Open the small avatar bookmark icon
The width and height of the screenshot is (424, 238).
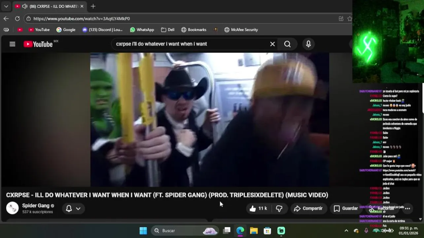pyautogui.click(x=216, y=30)
